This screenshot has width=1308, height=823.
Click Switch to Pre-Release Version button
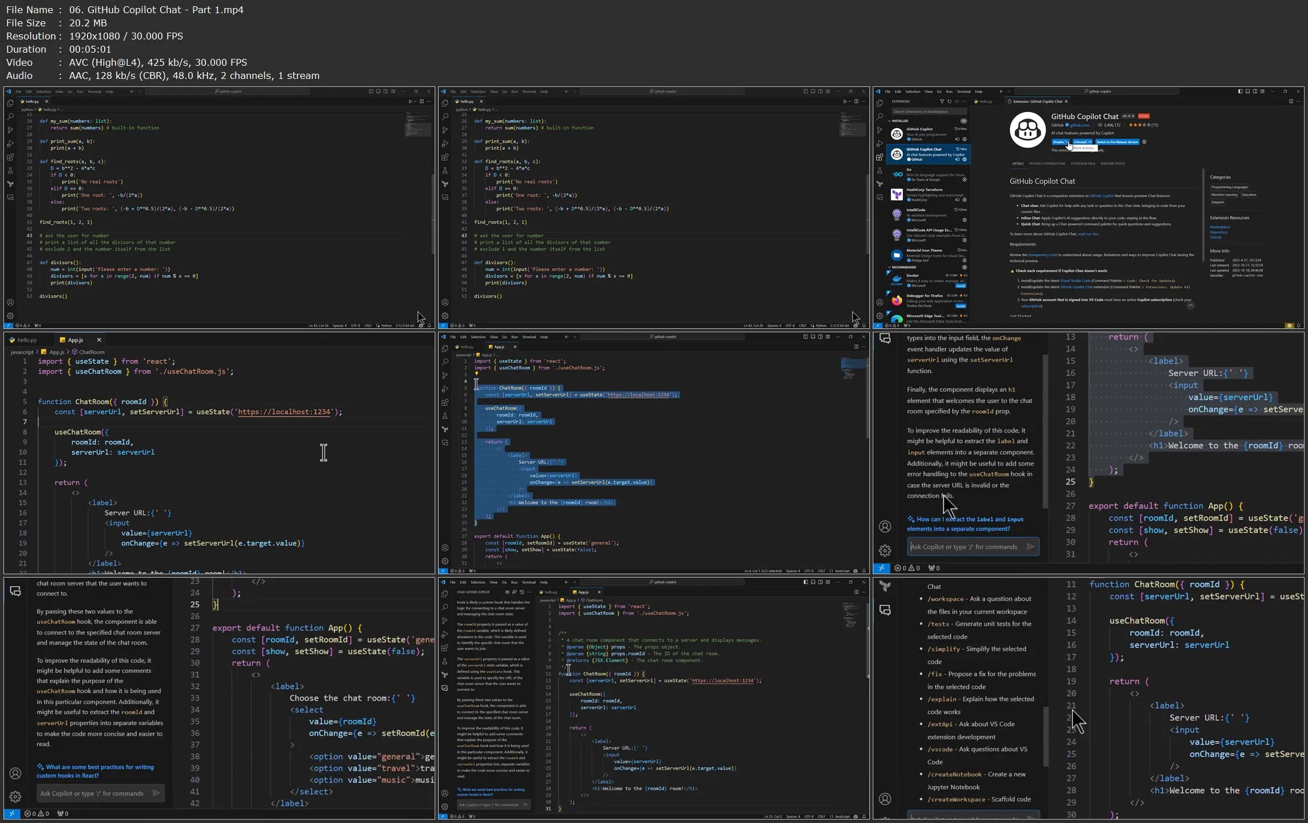[x=1117, y=142]
